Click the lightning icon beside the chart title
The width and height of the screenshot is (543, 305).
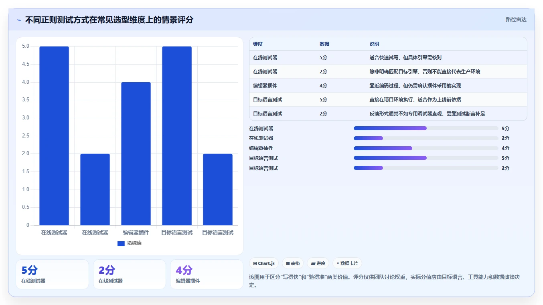[19, 20]
